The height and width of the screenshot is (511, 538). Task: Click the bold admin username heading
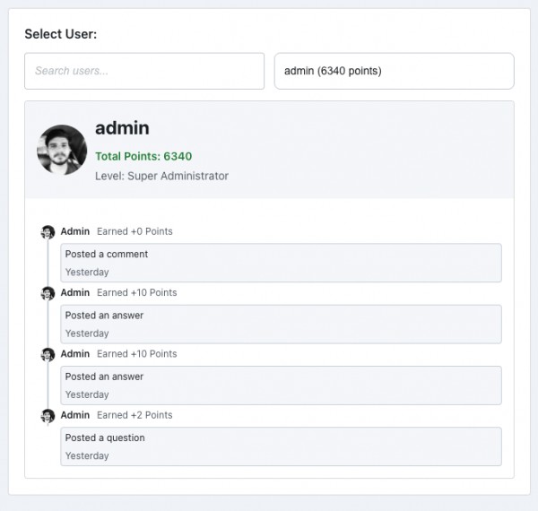[122, 128]
